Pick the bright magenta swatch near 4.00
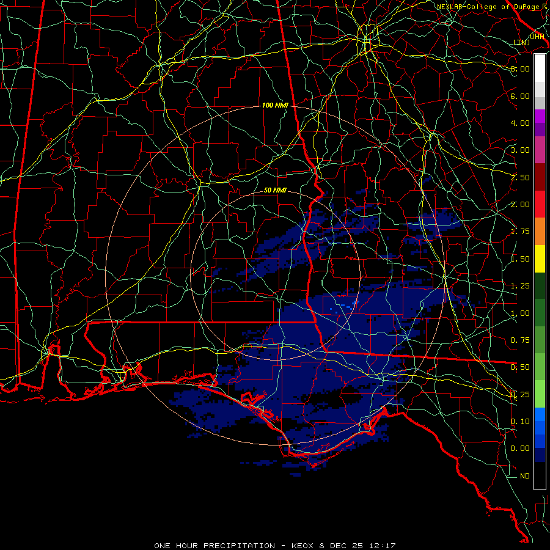 click(x=540, y=116)
